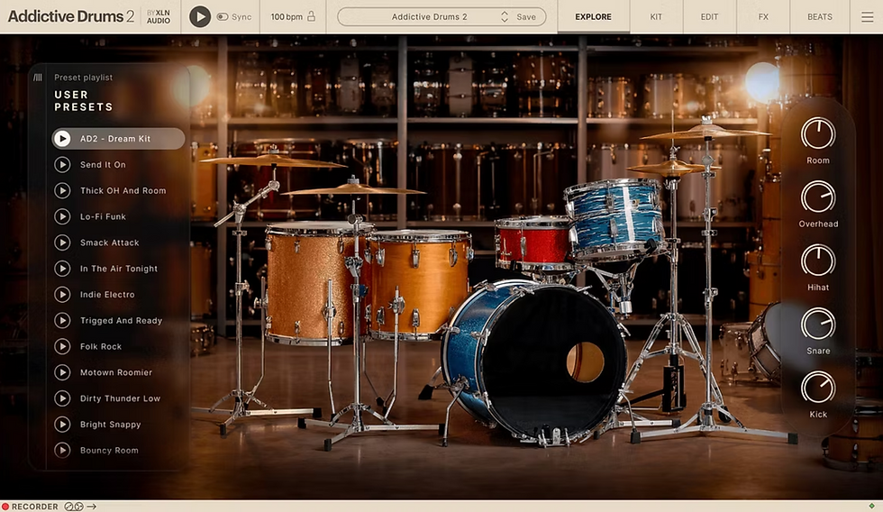The width and height of the screenshot is (883, 512).
Task: Click the preset playlist library icon
Action: coord(38,78)
